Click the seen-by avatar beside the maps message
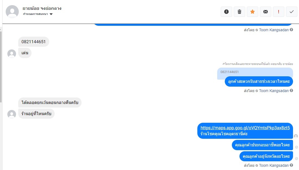299x170 pixels. pyautogui.click(x=296, y=136)
